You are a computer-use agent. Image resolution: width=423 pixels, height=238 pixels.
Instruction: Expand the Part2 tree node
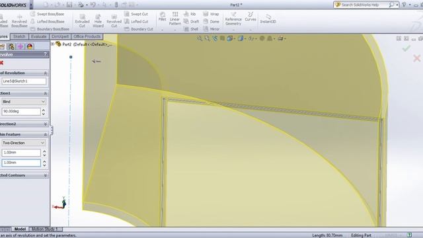tap(53, 44)
